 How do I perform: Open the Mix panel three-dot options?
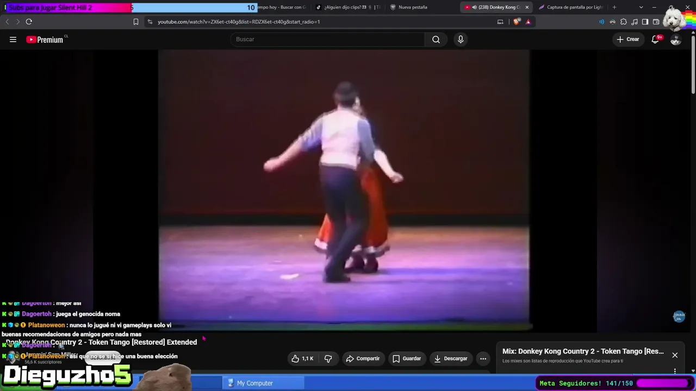tap(675, 371)
